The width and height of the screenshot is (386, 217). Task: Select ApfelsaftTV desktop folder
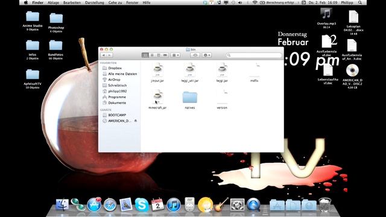tap(33, 79)
